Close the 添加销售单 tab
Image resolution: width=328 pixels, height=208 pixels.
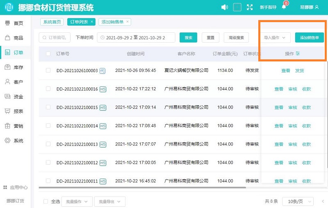coord(128,22)
